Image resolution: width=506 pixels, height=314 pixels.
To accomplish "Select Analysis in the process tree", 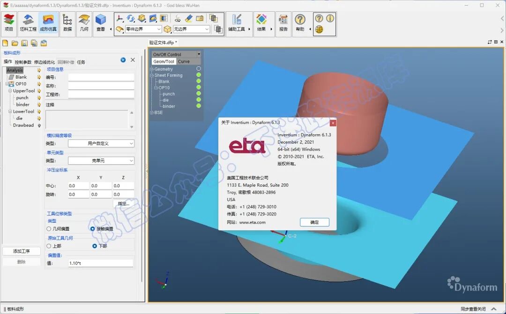I will (15, 70).
